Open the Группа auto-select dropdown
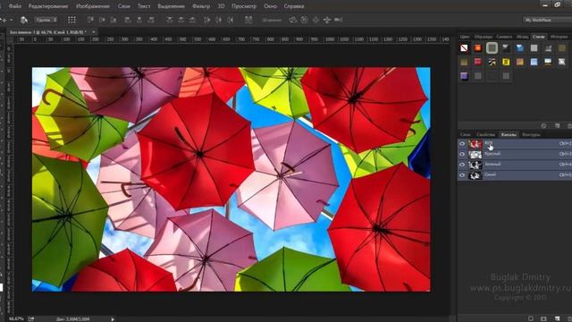 click(x=46, y=20)
